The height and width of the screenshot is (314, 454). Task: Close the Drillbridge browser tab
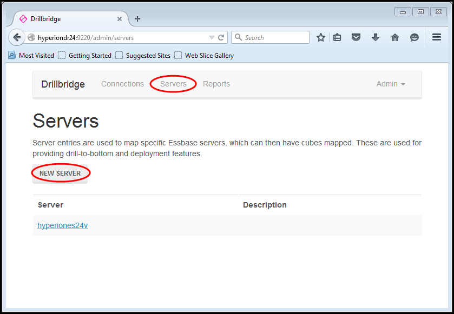click(120, 19)
